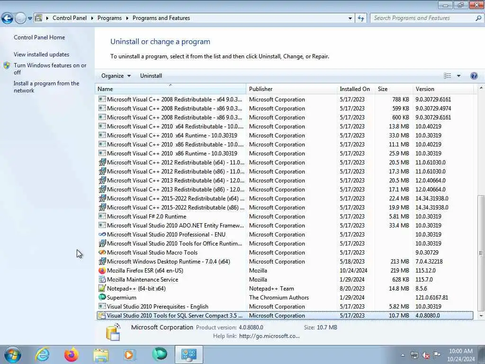Screen dimensions: 485x364
Task: Open the address bar history dropdown
Action: (x=350, y=18)
